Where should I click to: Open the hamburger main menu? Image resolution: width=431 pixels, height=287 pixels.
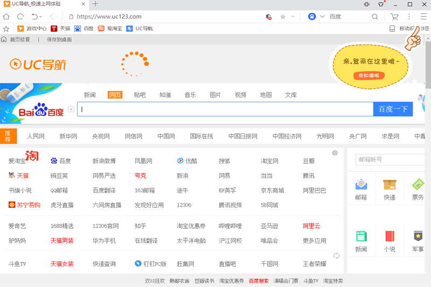pyautogui.click(x=423, y=17)
